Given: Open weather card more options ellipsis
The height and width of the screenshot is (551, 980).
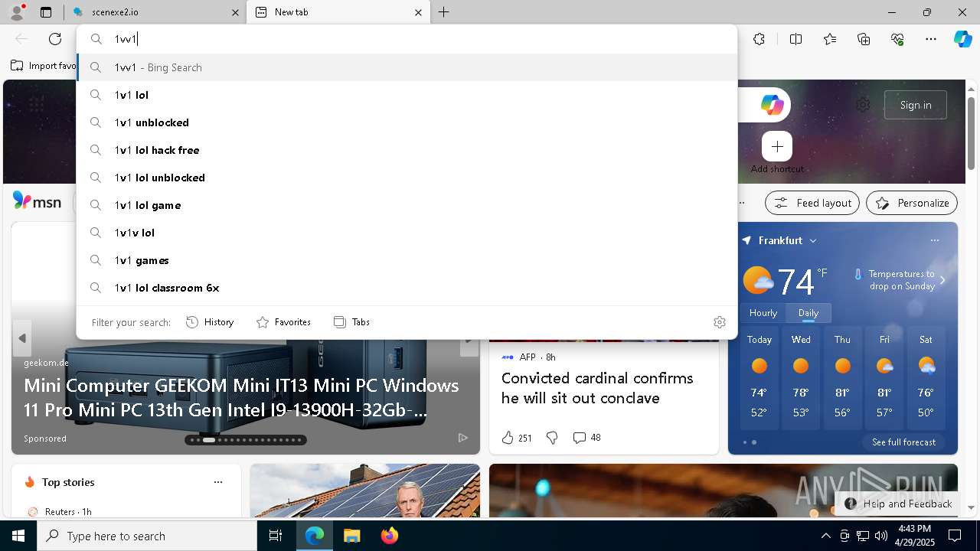Looking at the screenshot, I should (934, 240).
